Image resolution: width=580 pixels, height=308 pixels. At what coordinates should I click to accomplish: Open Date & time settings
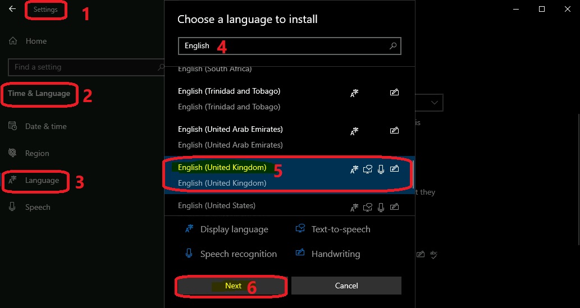pos(46,126)
